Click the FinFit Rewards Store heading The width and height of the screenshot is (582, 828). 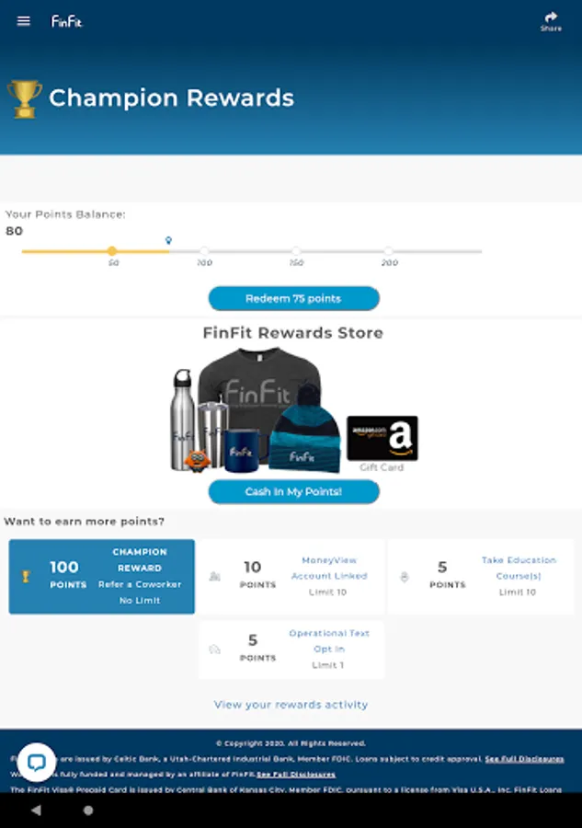293,333
